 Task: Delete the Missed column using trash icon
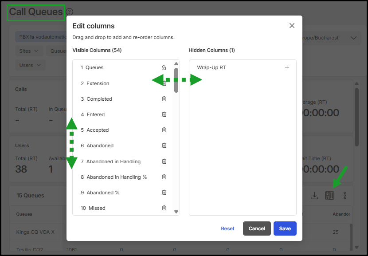[164, 208]
